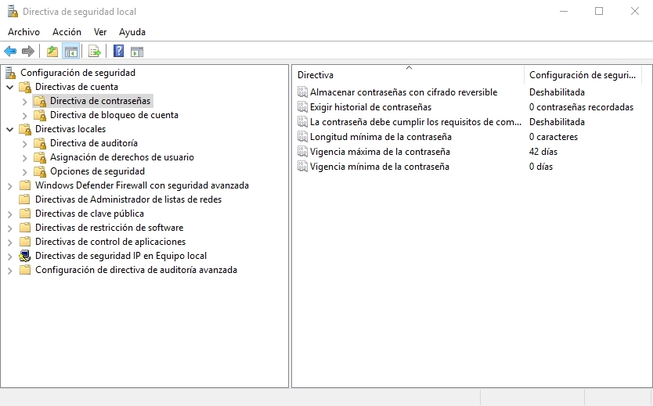Sort by Configuración de seguridad column header

click(x=583, y=75)
